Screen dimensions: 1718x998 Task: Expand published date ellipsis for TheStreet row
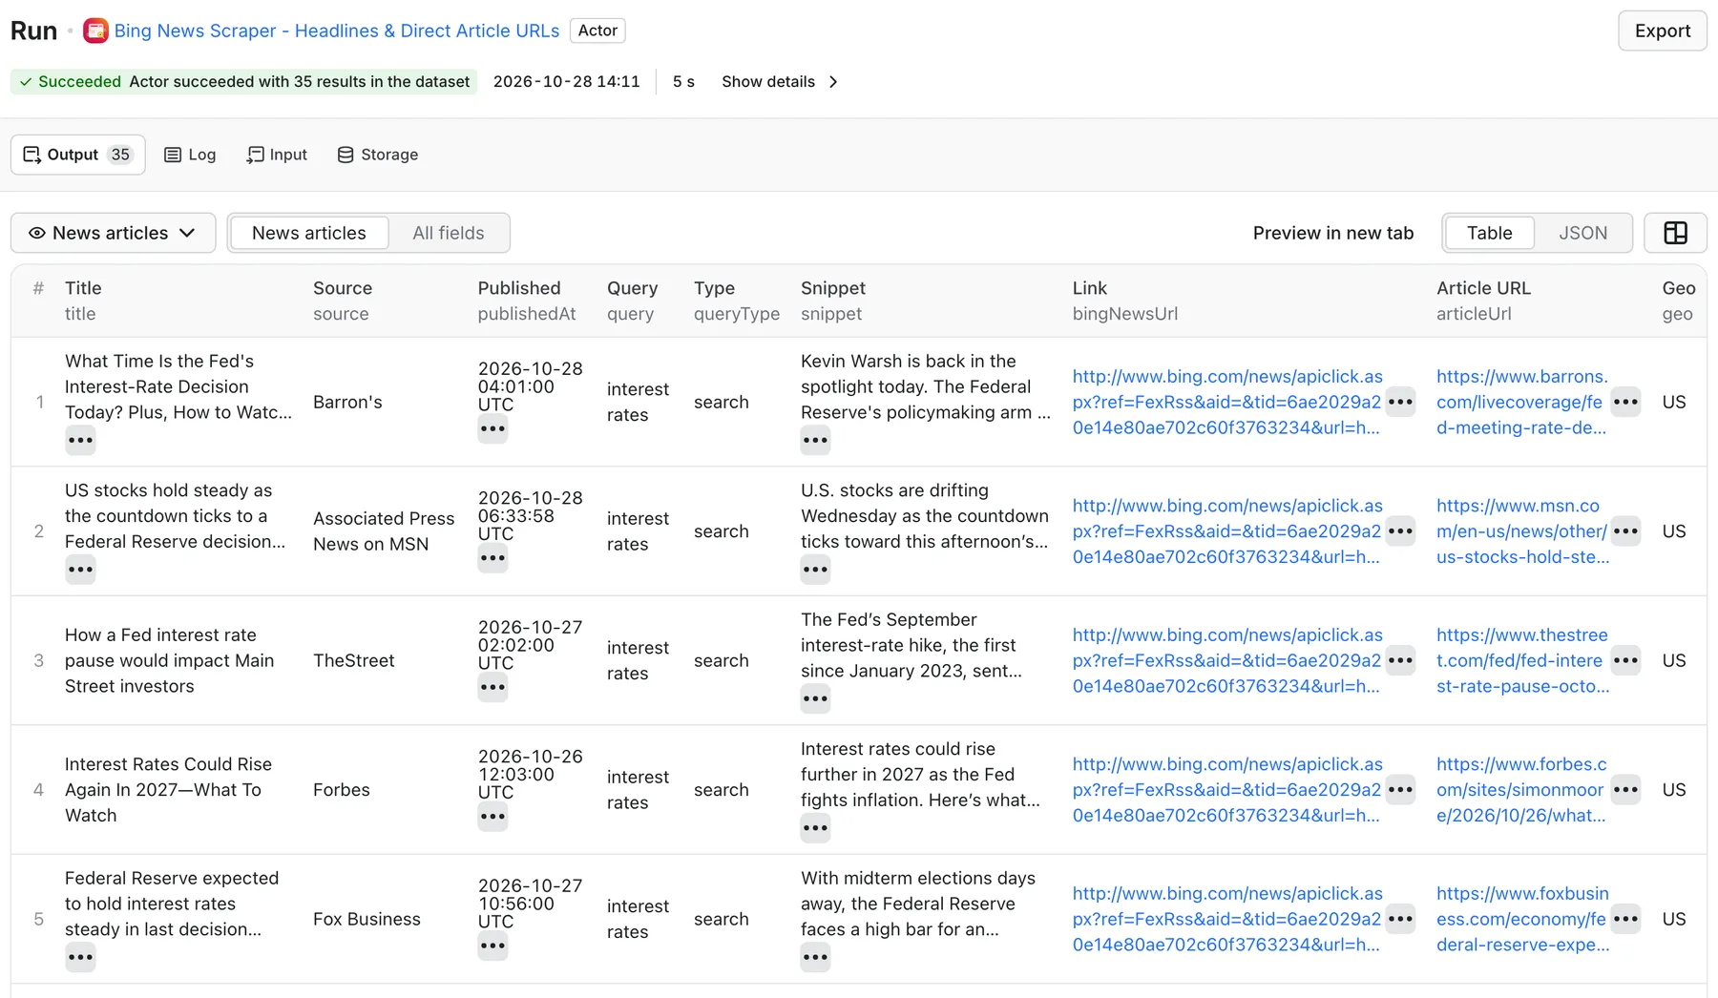492,687
